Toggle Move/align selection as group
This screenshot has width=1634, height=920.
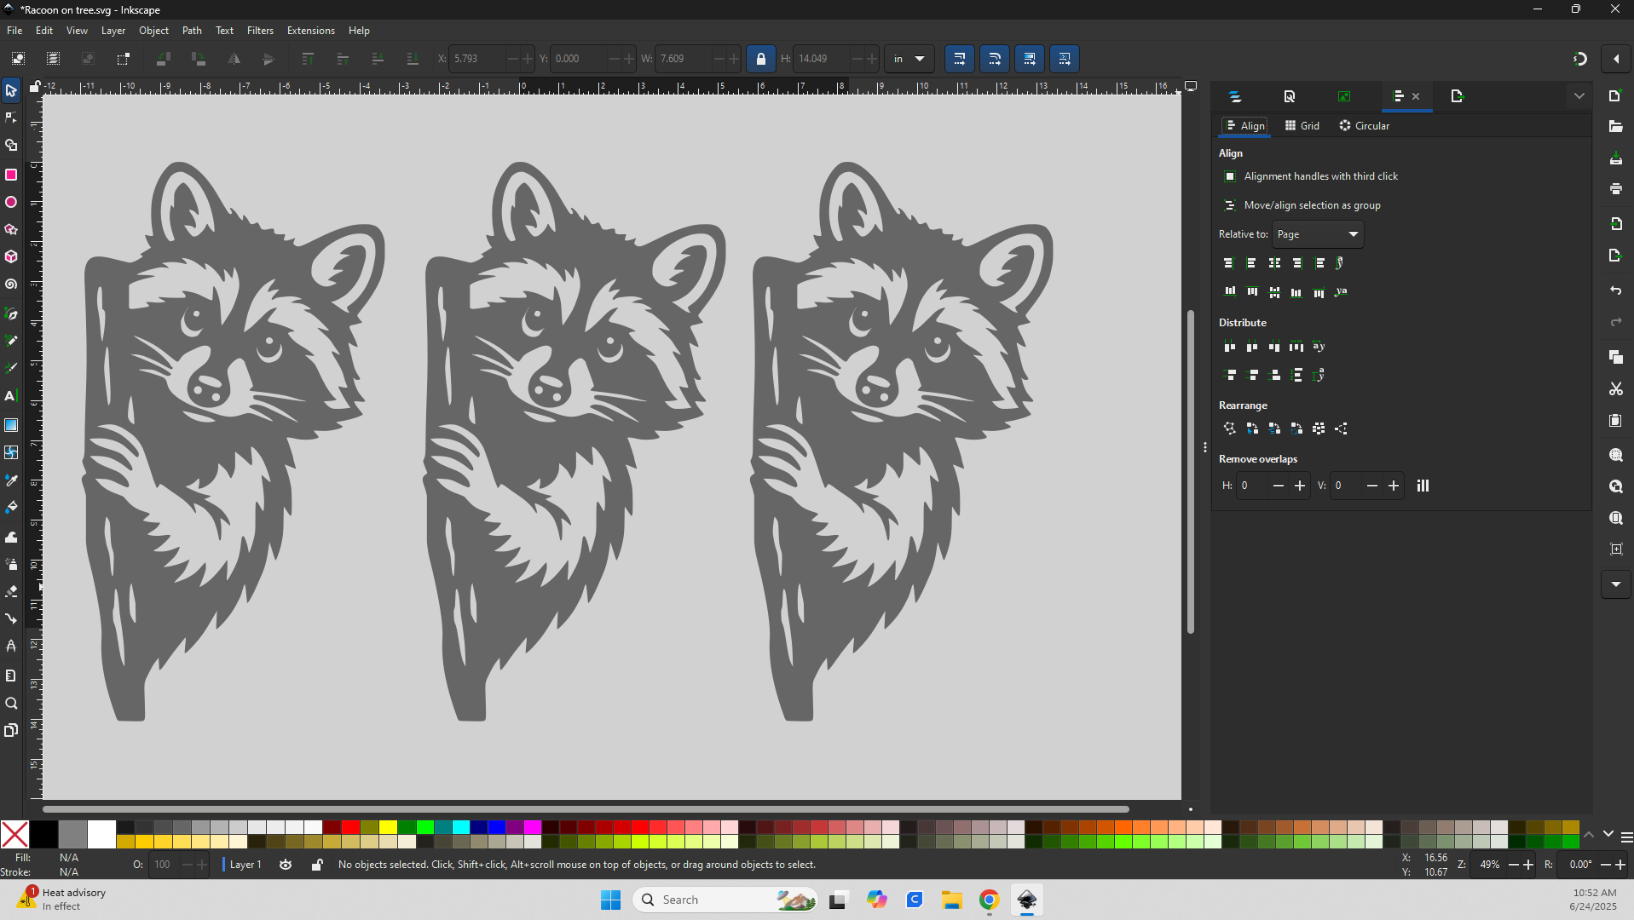pos(1230,205)
